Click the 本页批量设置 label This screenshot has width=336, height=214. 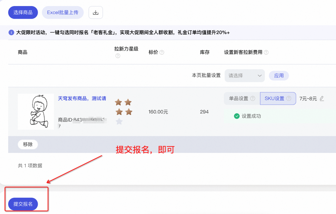206,76
